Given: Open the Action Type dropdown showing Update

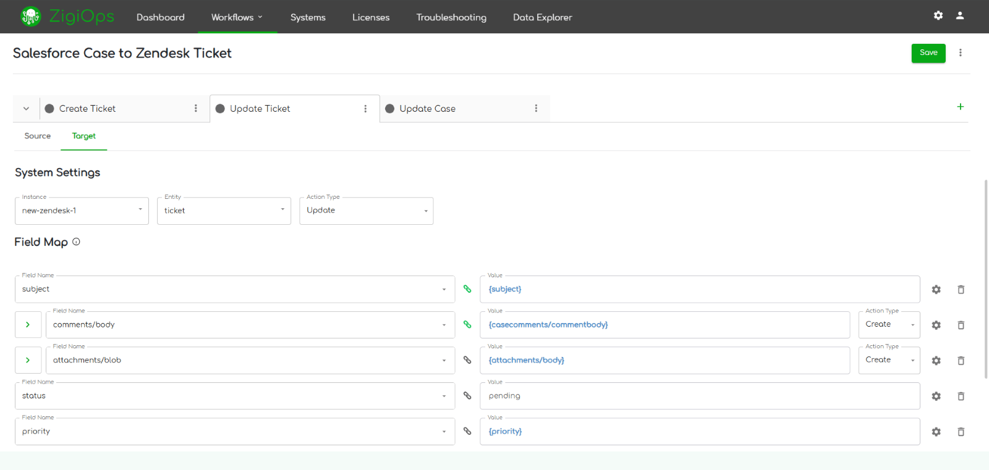Looking at the screenshot, I should coord(367,211).
